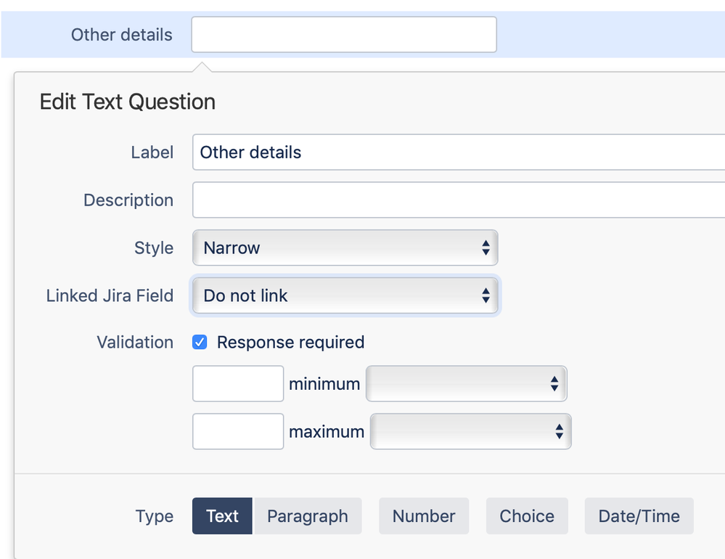
Task: Open the Linked Jira Field dropdown
Action: [345, 296]
